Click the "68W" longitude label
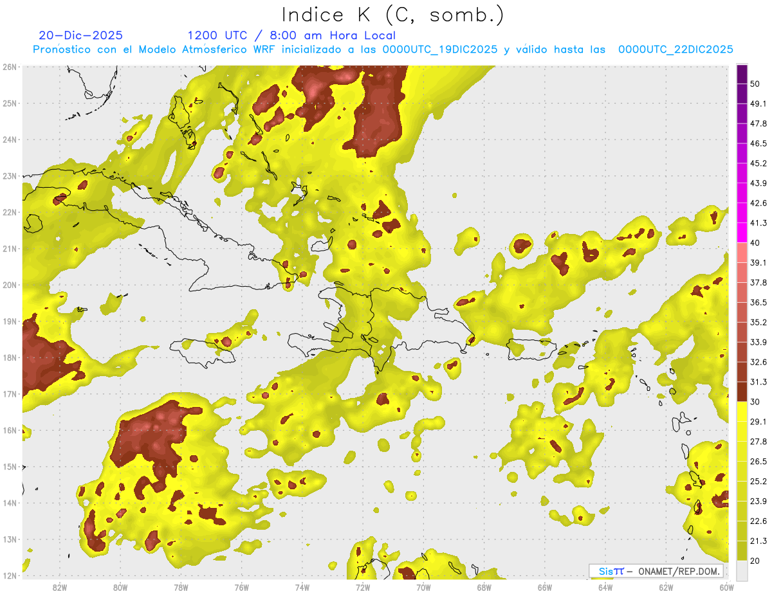The width and height of the screenshot is (772, 596). point(484,587)
